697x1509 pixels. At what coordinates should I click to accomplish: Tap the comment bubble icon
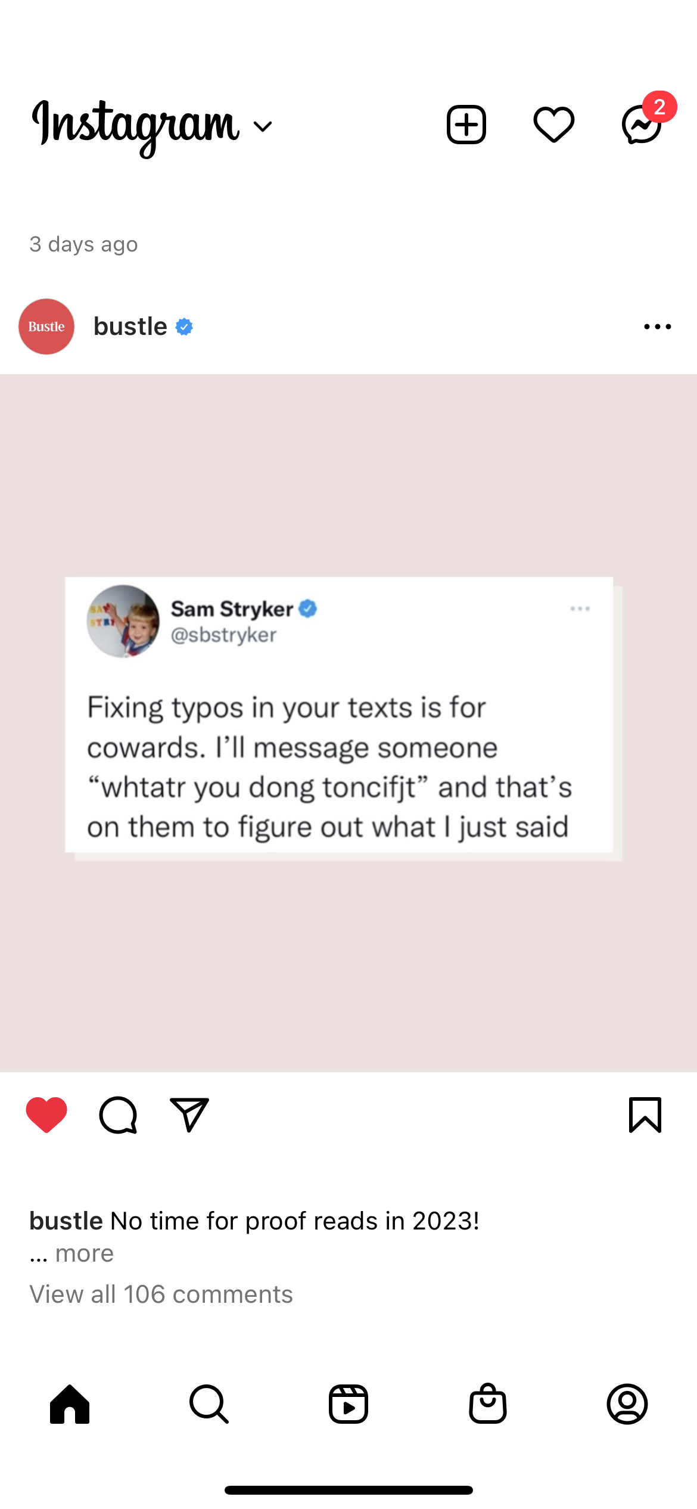pos(118,1114)
